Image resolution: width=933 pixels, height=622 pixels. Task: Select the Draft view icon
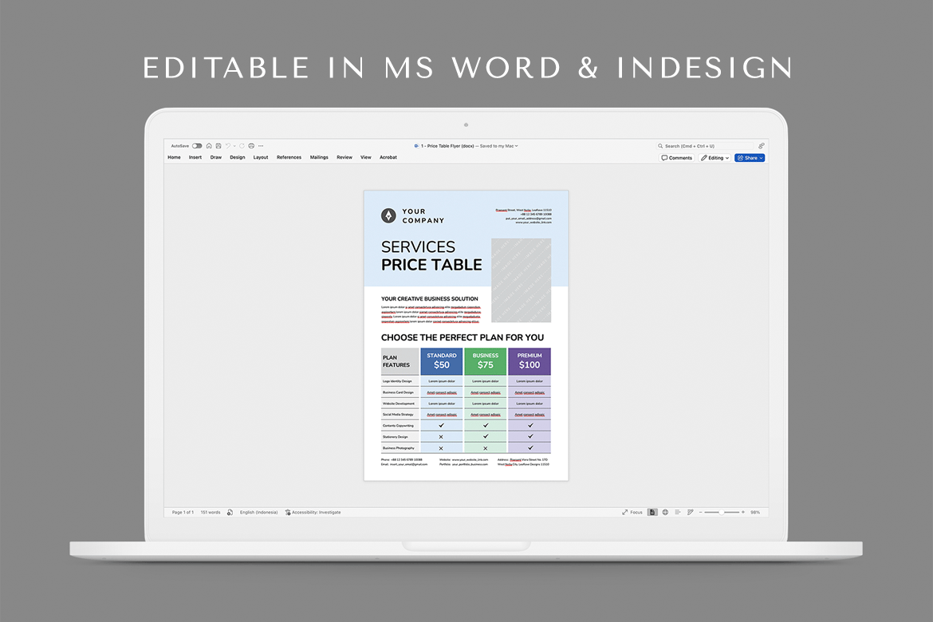tap(691, 512)
